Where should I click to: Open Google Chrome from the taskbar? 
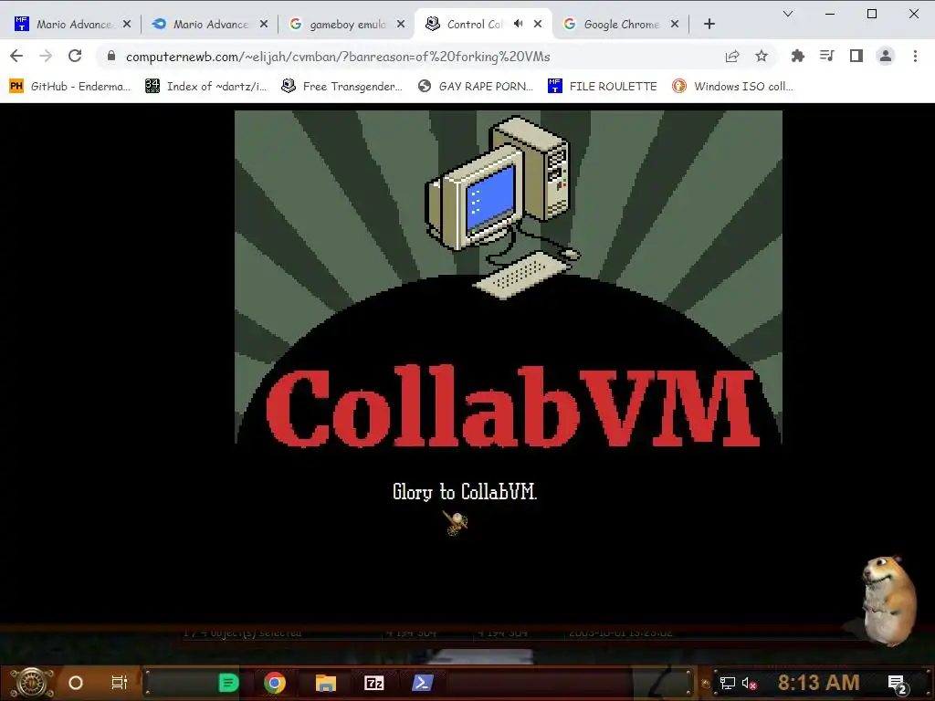click(x=274, y=683)
